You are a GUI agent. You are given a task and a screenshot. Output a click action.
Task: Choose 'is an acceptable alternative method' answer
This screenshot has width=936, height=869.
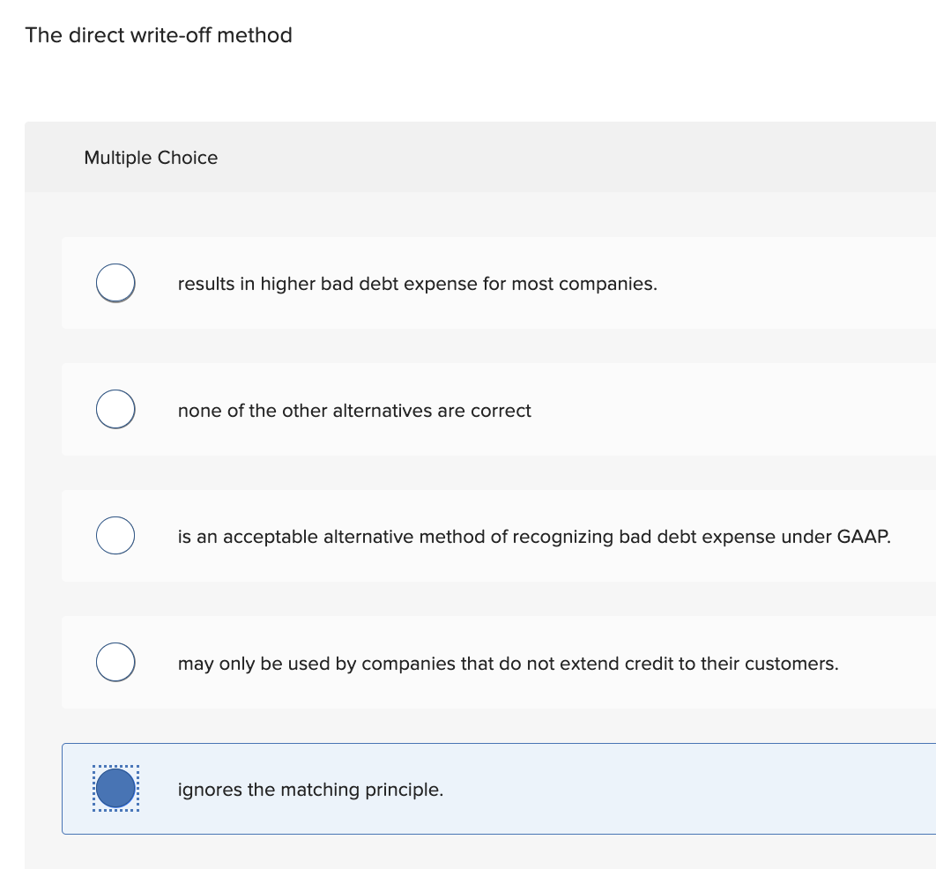click(115, 535)
